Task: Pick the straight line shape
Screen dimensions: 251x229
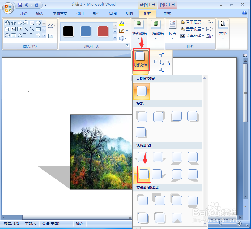Action: coord(26,29)
